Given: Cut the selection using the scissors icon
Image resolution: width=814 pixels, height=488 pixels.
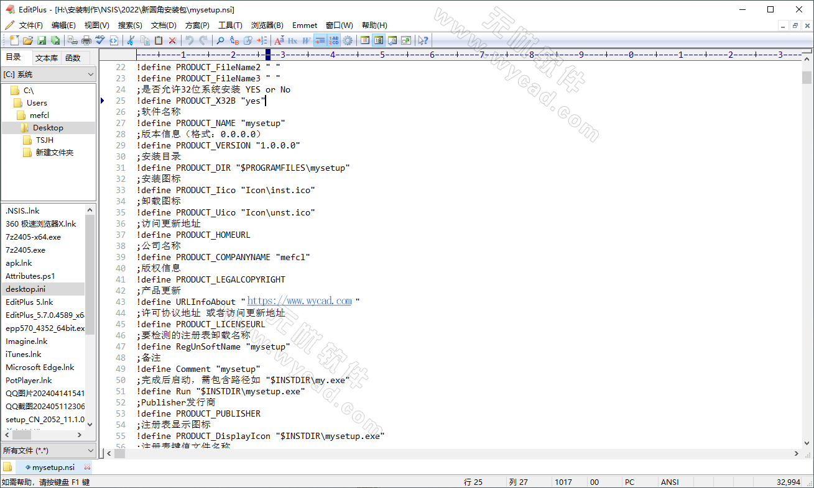Looking at the screenshot, I should click(131, 40).
